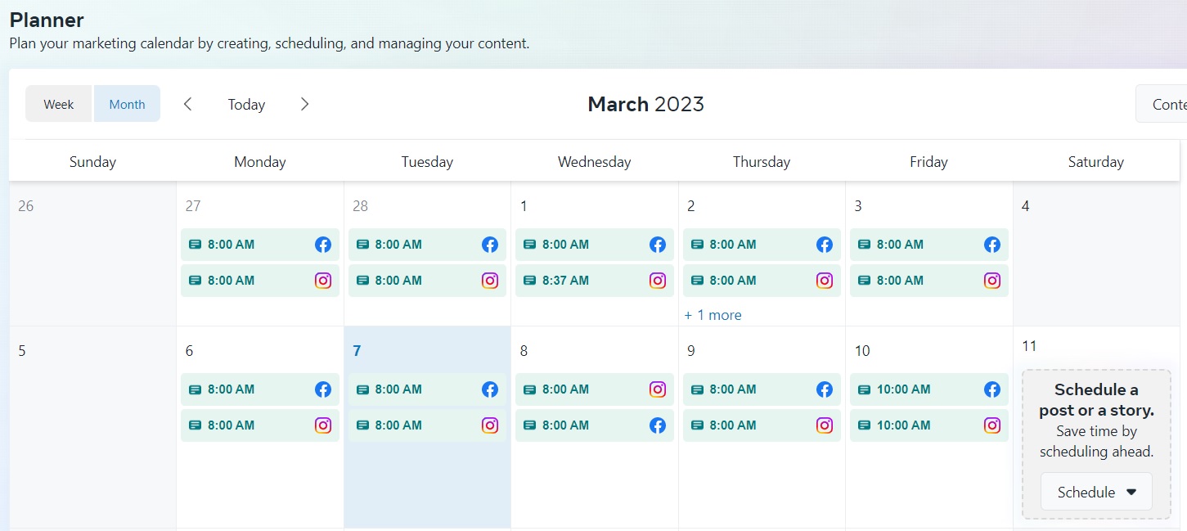This screenshot has width=1187, height=531.
Task: Jump to Today in the calendar
Action: point(246,105)
